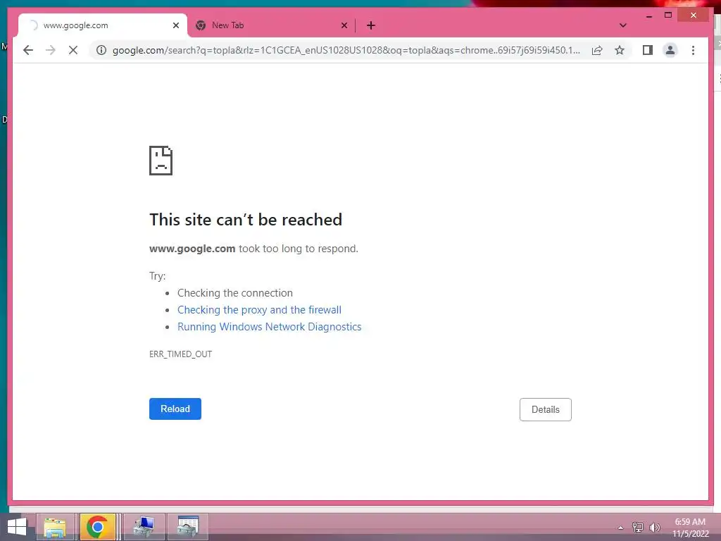Select the www.google.com tab
This screenshot has width=721, height=541.
coord(102,26)
